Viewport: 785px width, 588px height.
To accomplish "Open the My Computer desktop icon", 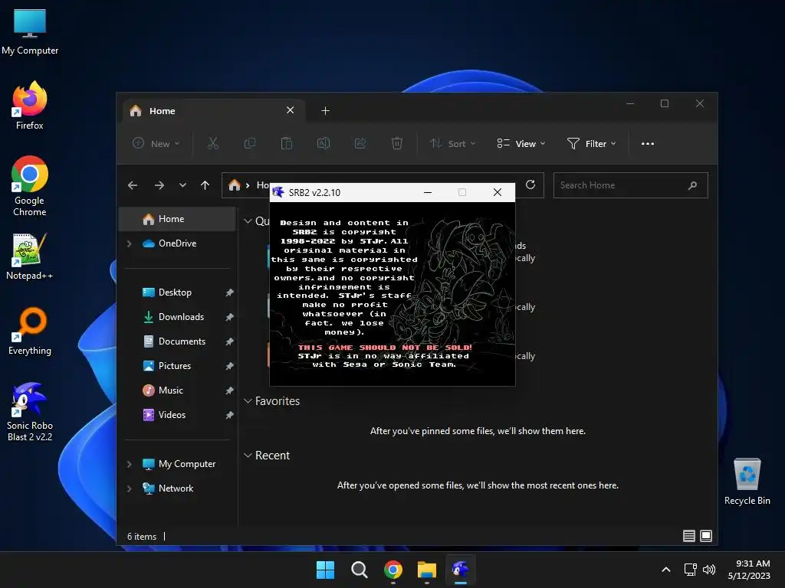I will click(30, 31).
